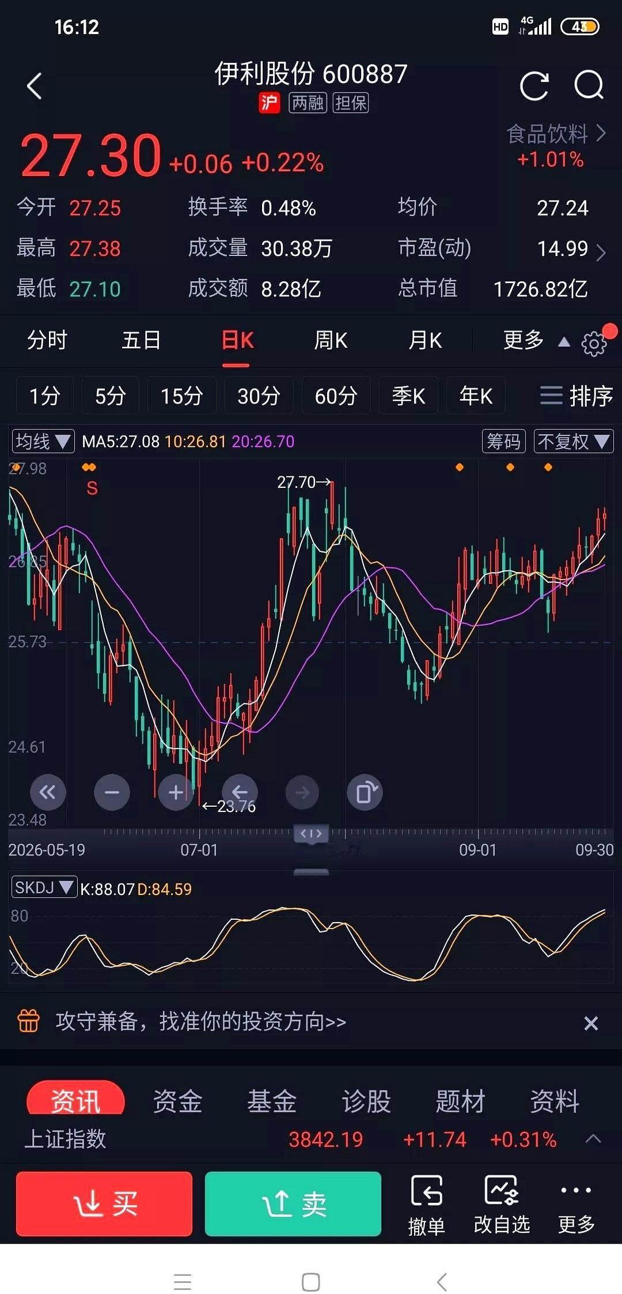Select the 1分 period
This screenshot has height=1294, width=622.
[44, 396]
